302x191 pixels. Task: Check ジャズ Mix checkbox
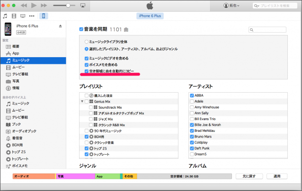(91, 119)
